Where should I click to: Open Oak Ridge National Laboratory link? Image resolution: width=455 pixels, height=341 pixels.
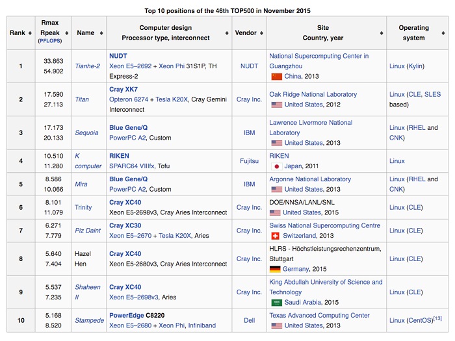[x=313, y=95]
